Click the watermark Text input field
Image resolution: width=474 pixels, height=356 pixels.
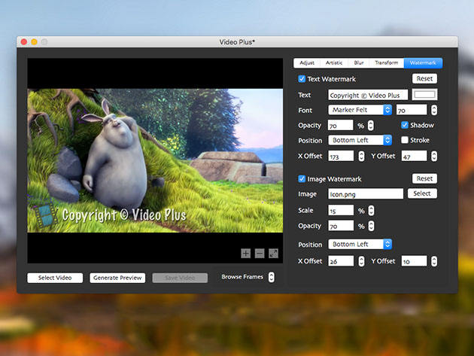[x=368, y=95]
